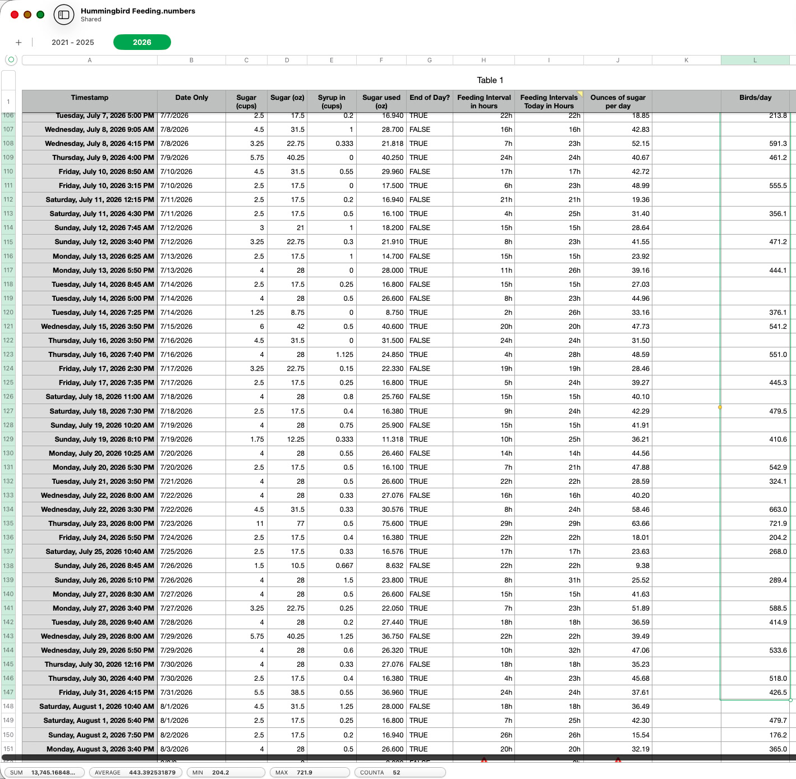Viewport: 796px width, 779px height.
Task: Click the AVERAGE 443.392531879 summary pill
Action: [135, 772]
